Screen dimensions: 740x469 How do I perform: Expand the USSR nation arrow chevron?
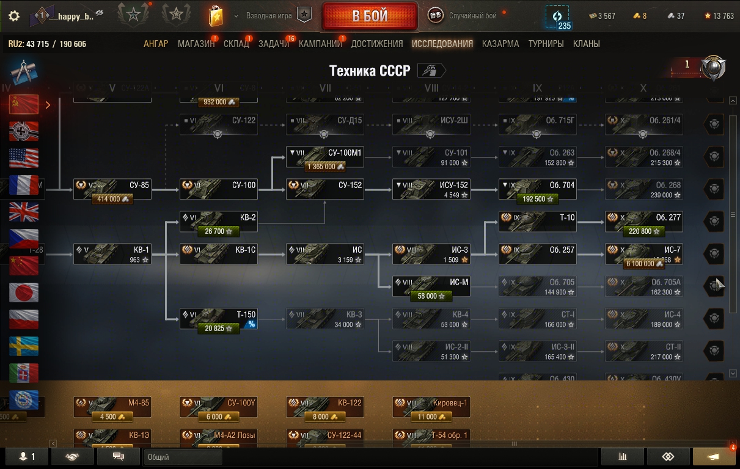(48, 105)
